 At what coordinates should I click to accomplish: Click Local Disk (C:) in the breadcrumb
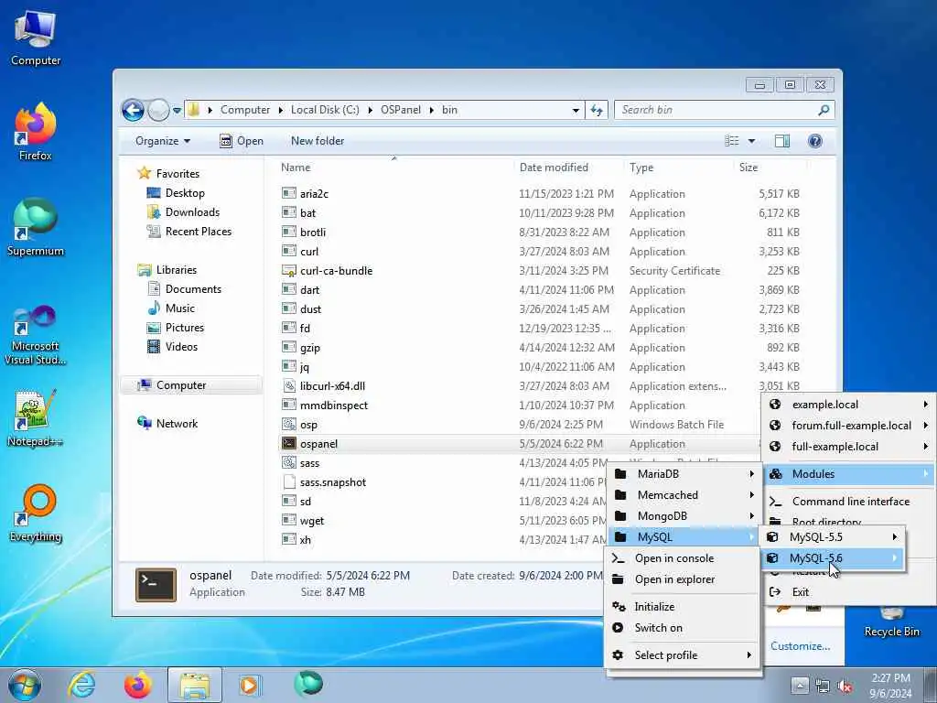[325, 110]
